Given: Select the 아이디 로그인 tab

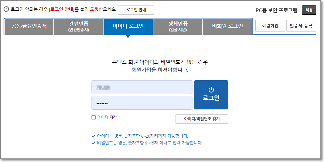Looking at the screenshot, I should coord(128,27).
